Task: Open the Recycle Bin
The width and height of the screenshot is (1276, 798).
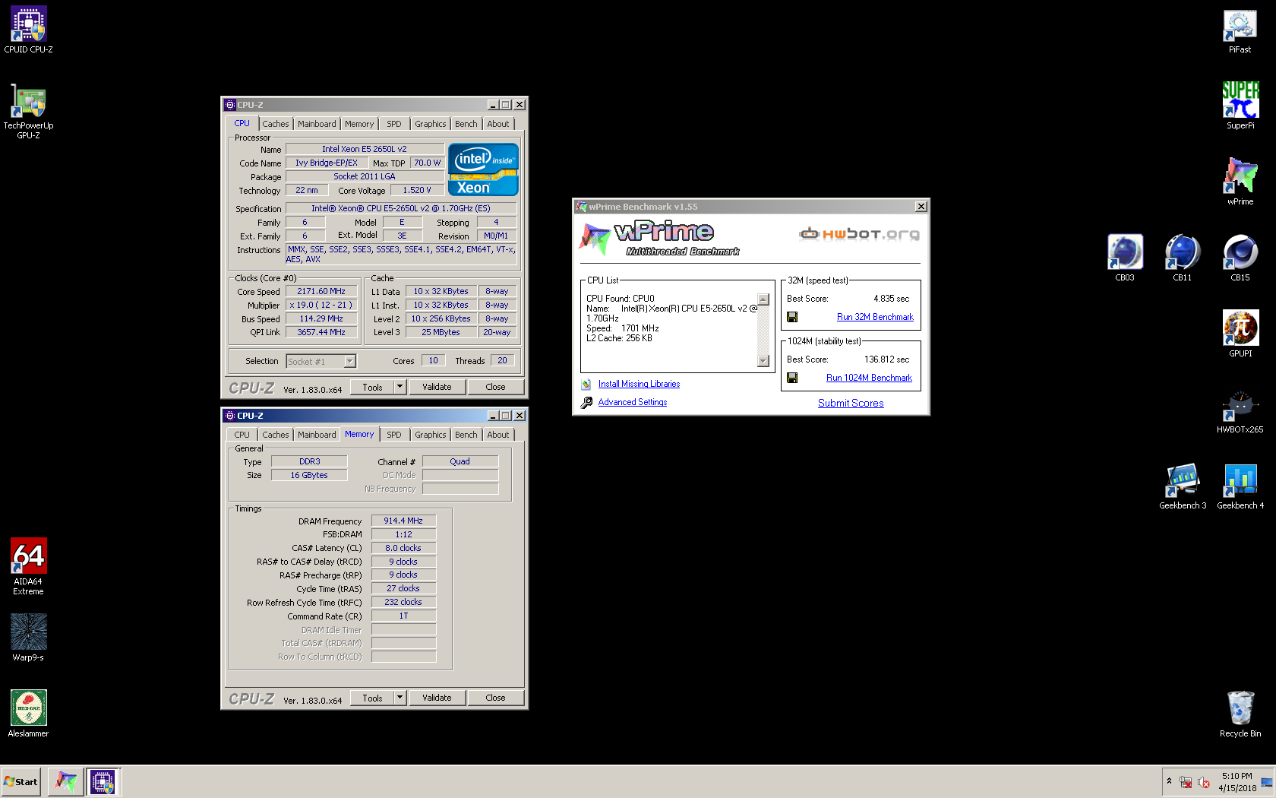Action: [1240, 714]
